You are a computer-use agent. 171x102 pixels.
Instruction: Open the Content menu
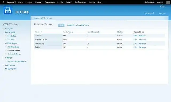coord(29,2)
